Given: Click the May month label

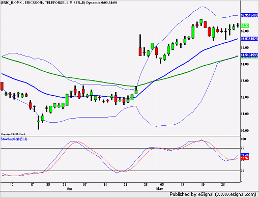Looking at the screenshot, I should (159, 189).
